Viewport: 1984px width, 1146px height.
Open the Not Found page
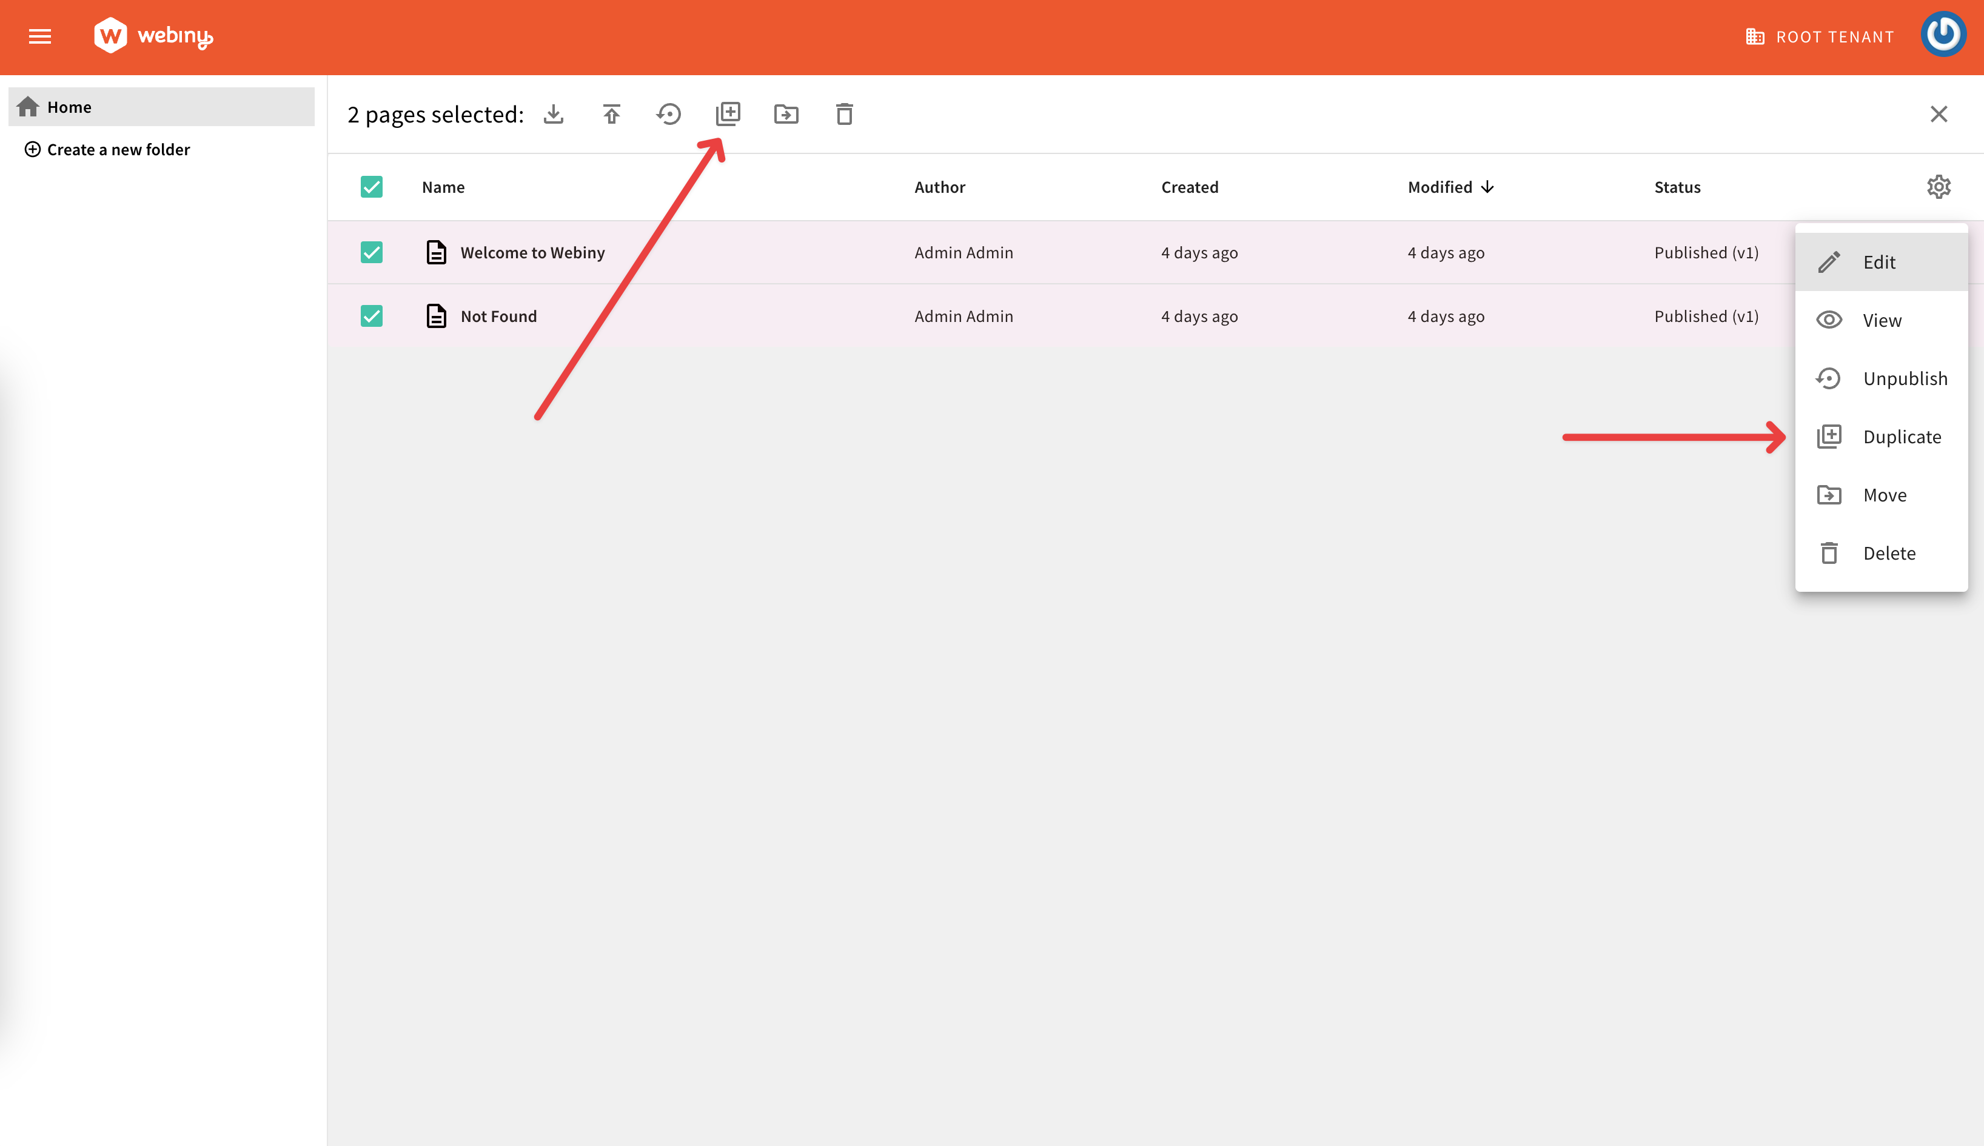tap(499, 316)
